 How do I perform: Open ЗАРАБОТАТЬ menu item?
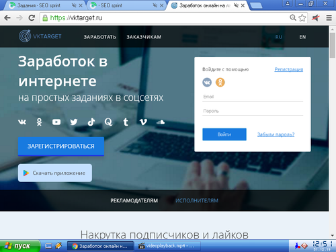100,37
